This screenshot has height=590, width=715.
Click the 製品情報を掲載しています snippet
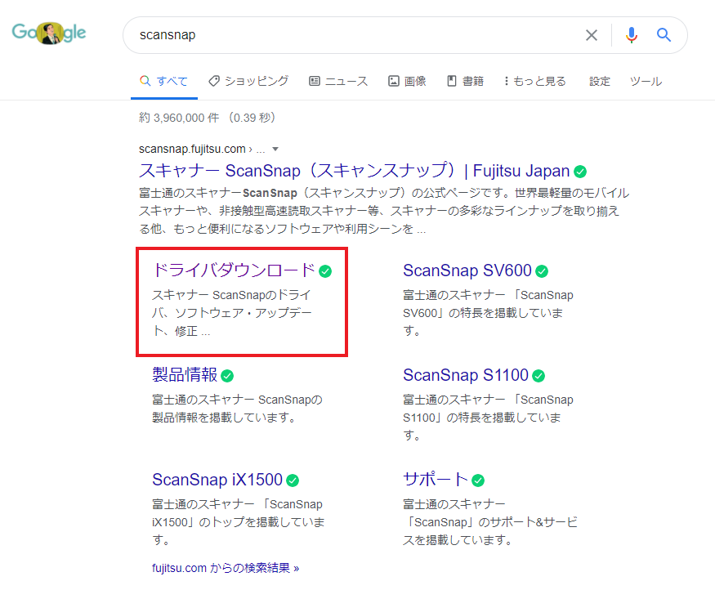click(237, 409)
